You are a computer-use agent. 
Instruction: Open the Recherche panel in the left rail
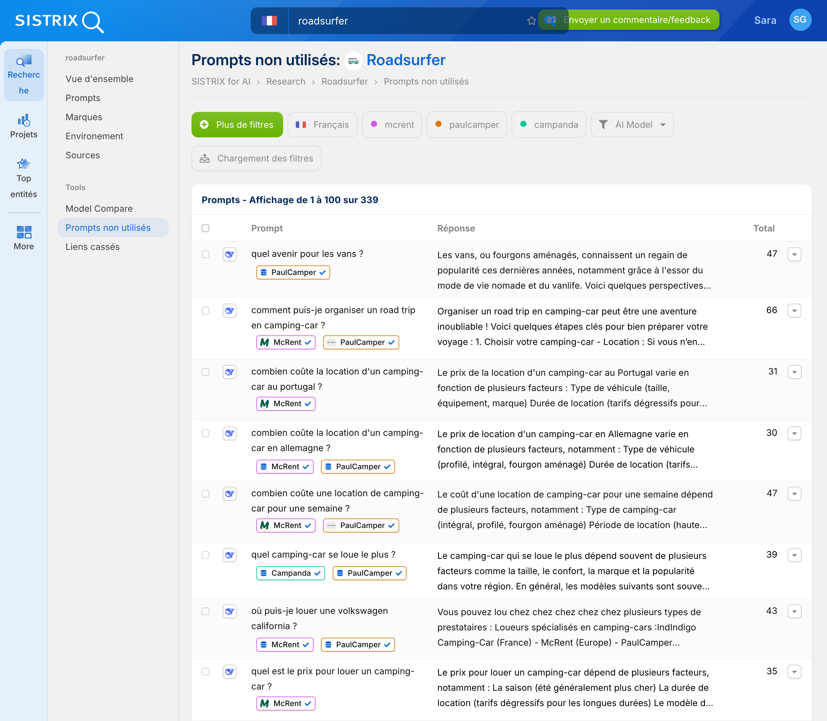click(x=23, y=74)
